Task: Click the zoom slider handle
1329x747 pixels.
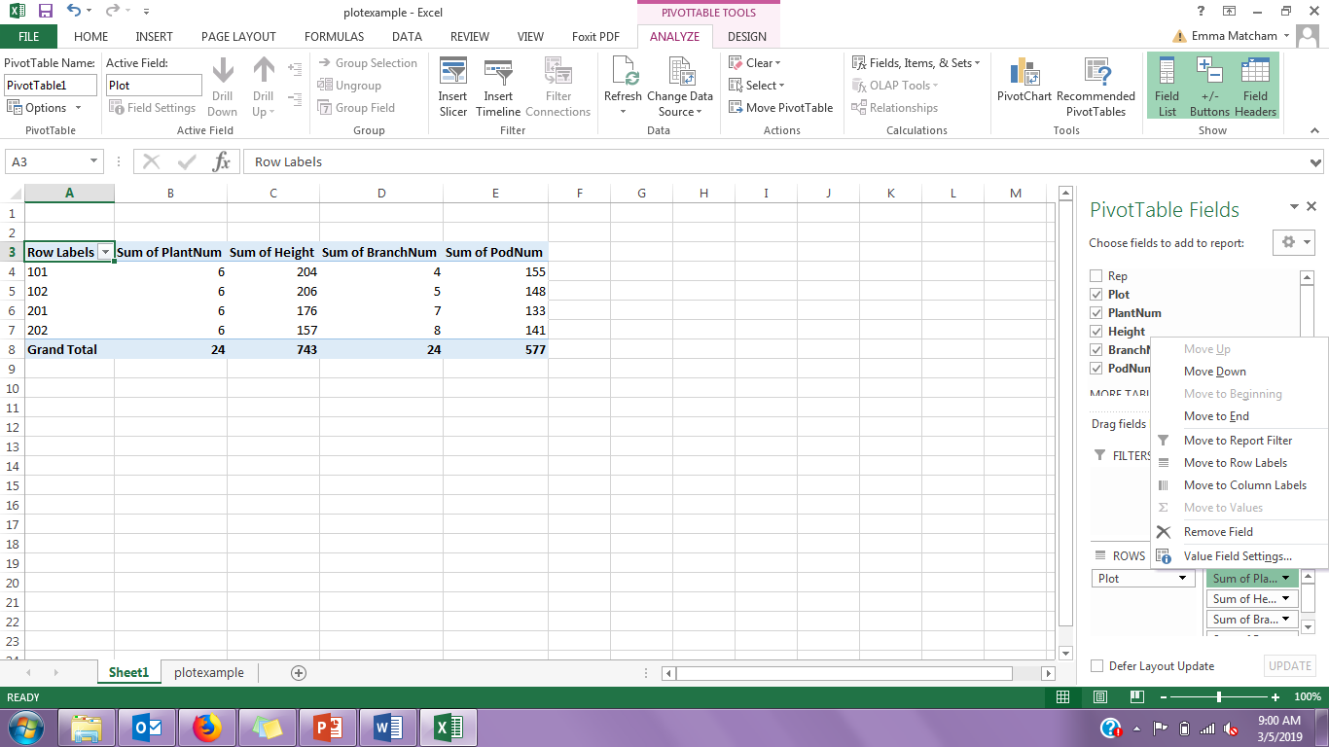Action: 1219,697
